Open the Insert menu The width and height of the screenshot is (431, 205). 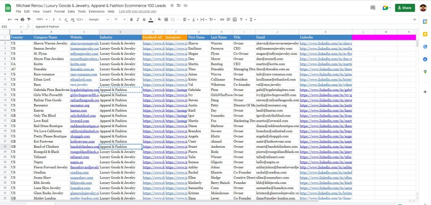pyautogui.click(x=47, y=11)
